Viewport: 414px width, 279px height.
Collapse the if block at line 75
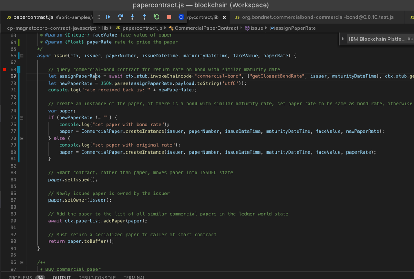click(22, 117)
